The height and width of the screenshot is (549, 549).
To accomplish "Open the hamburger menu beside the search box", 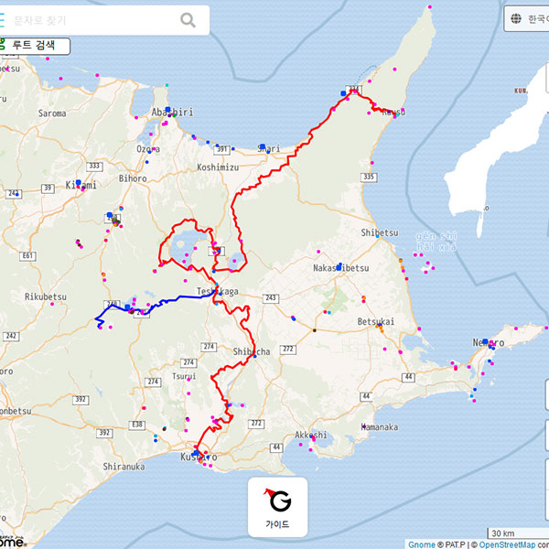I will point(3,20).
